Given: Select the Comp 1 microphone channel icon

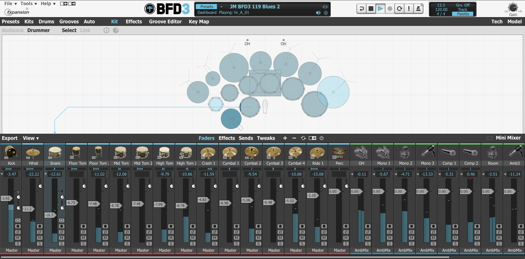Looking at the screenshot, I should (x=448, y=152).
